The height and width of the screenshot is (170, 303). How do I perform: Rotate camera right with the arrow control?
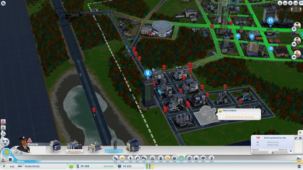pos(300,9)
